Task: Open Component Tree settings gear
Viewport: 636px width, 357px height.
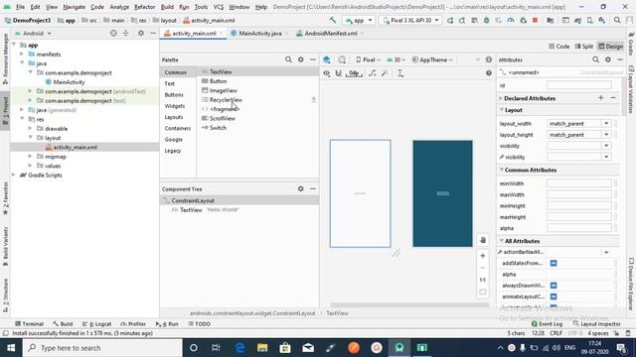Action: coord(300,188)
